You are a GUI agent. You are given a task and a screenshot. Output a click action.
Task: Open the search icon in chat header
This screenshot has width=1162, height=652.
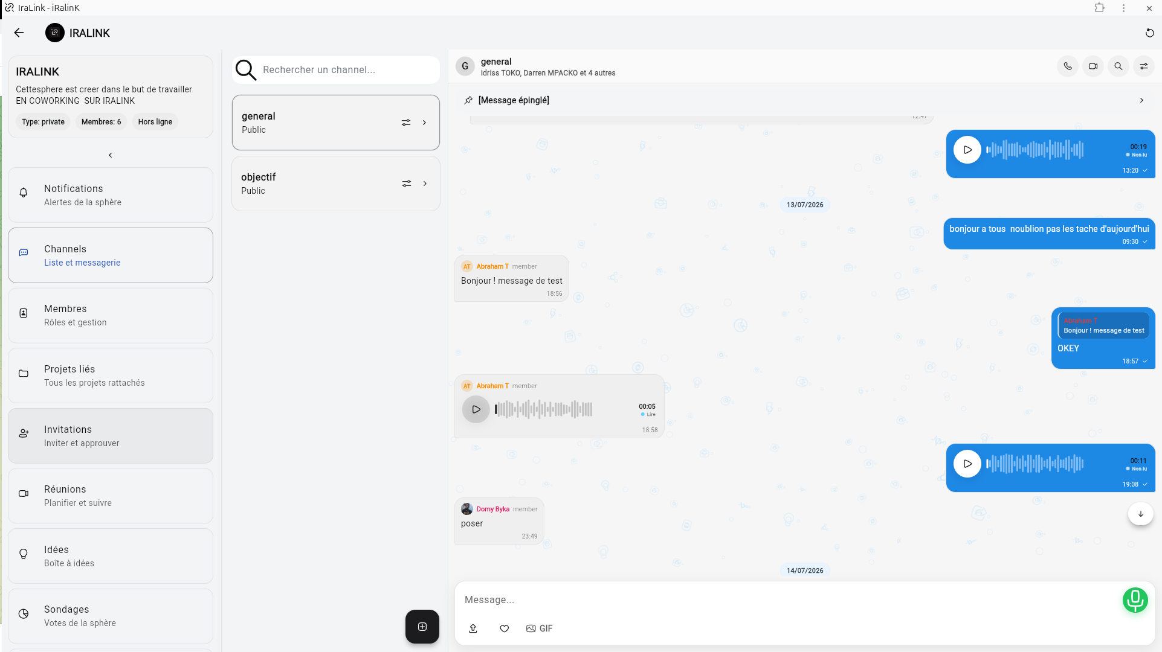1118,66
